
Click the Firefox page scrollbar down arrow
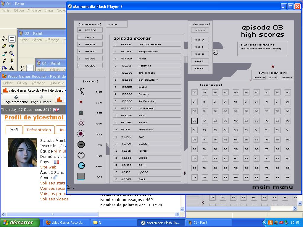[183, 209]
